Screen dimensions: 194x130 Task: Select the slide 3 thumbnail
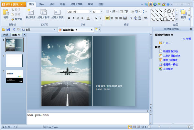click(x=14, y=76)
